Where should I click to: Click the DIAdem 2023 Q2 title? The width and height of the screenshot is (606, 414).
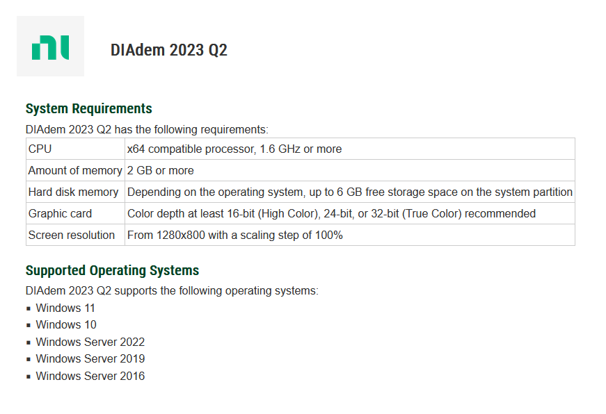(168, 50)
